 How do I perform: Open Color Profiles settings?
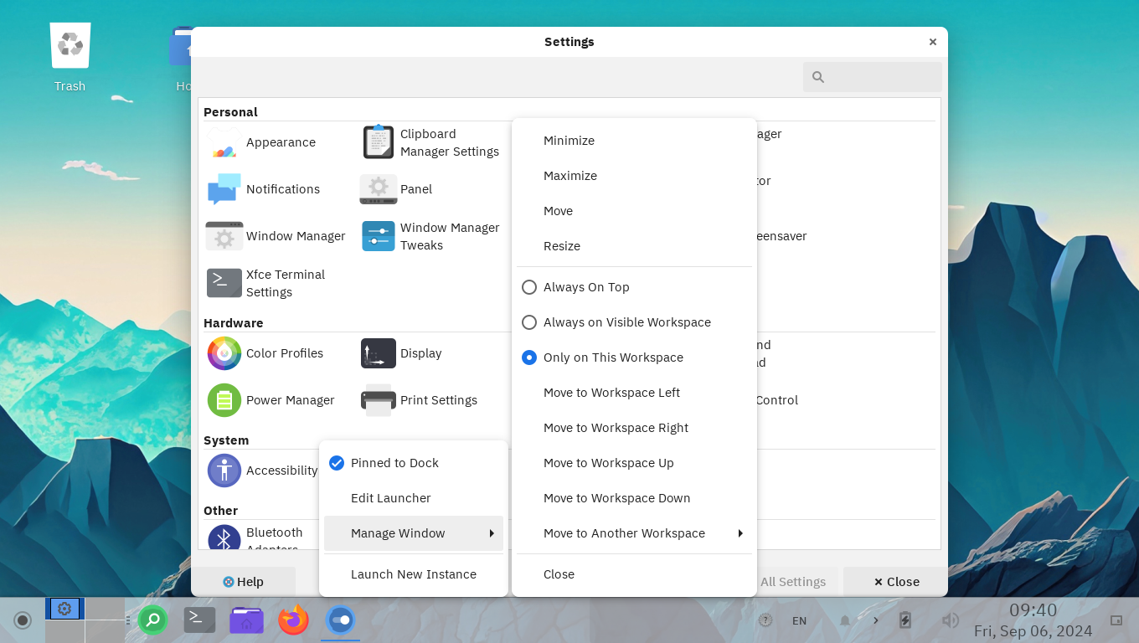point(285,353)
